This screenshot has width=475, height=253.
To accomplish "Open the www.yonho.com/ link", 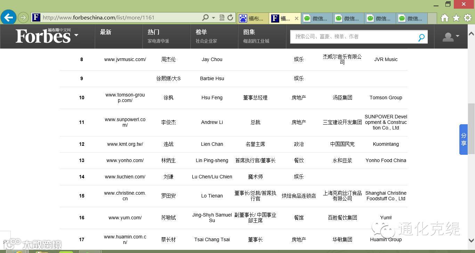I will point(125,160).
